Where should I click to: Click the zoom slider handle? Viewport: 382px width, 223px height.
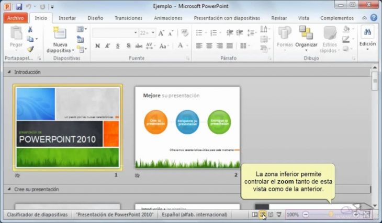[331, 214]
